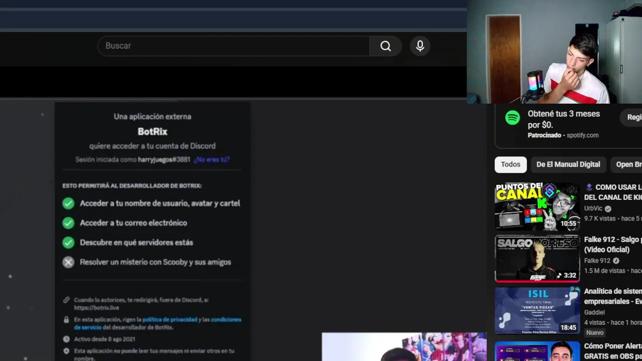Click the link icon beside redirect notice
The width and height of the screenshot is (642, 361).
pyautogui.click(x=66, y=300)
